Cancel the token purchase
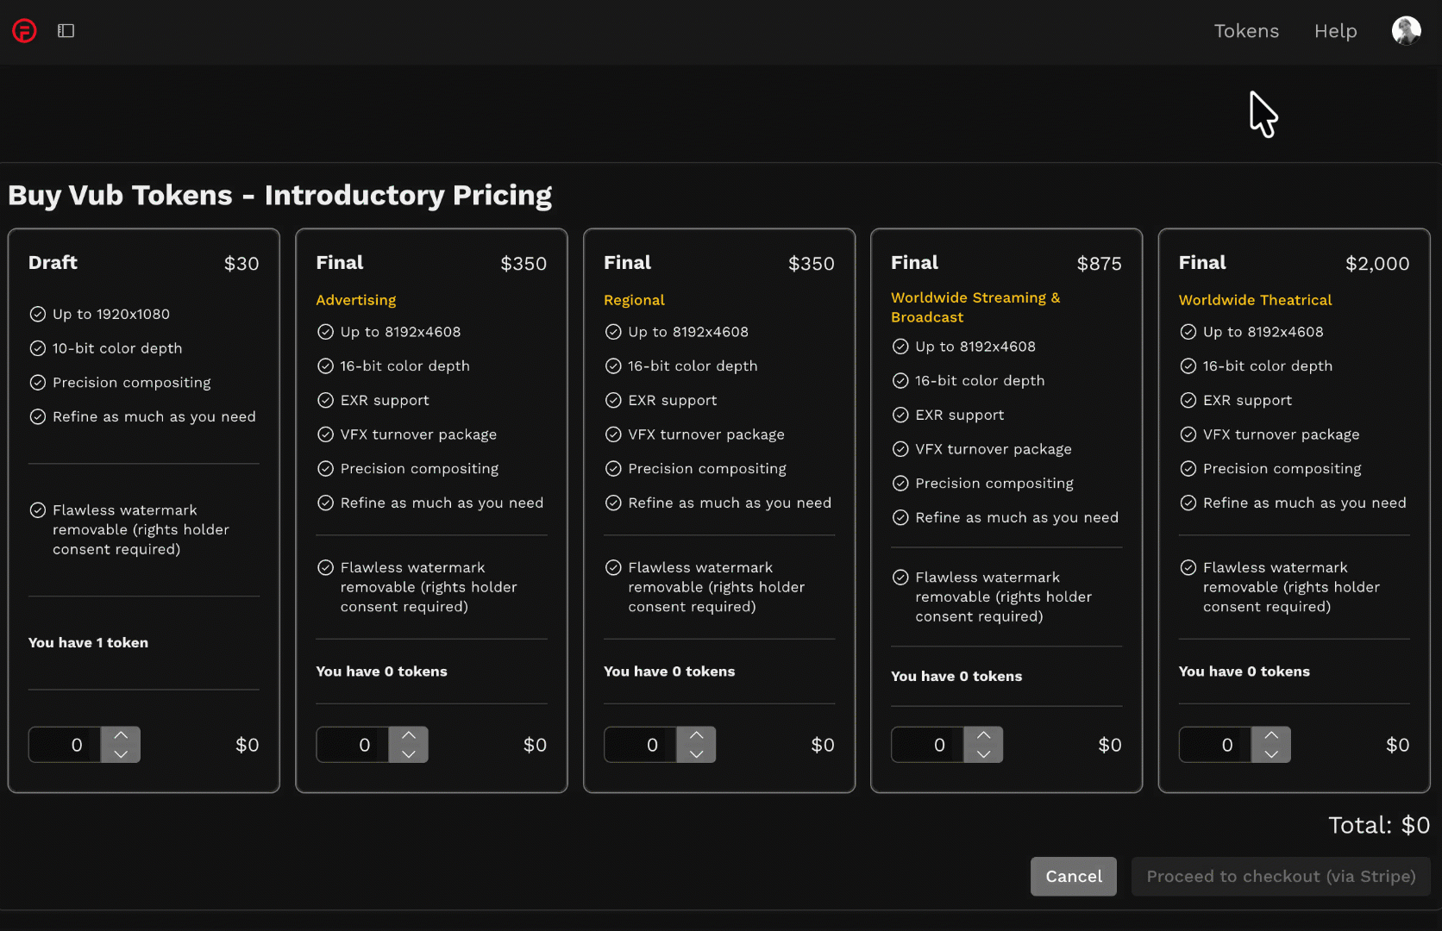This screenshot has height=931, width=1442. [x=1074, y=876]
